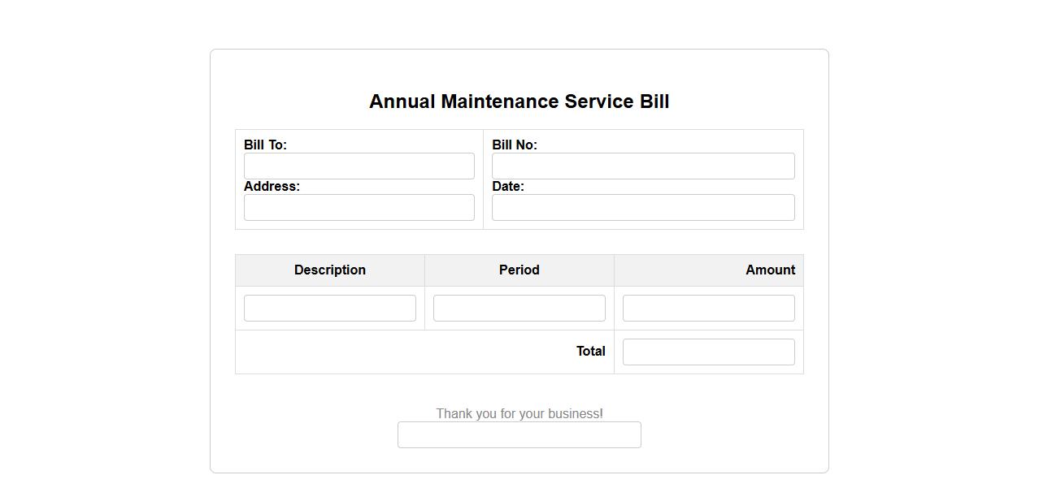1039x488 pixels.
Task: Select the Bill No input field
Action: [642, 166]
